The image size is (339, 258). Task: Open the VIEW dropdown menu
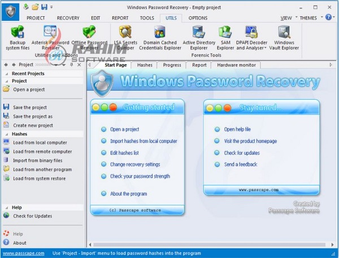[x=289, y=18]
